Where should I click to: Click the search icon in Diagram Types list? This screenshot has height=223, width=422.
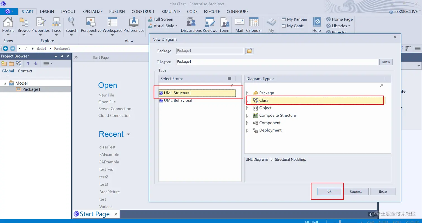382,86
